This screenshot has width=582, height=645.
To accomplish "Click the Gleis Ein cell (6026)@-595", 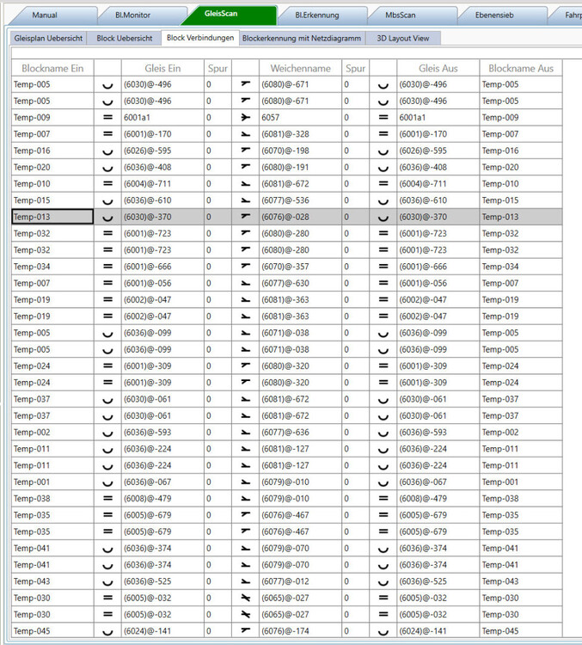I will coord(162,150).
